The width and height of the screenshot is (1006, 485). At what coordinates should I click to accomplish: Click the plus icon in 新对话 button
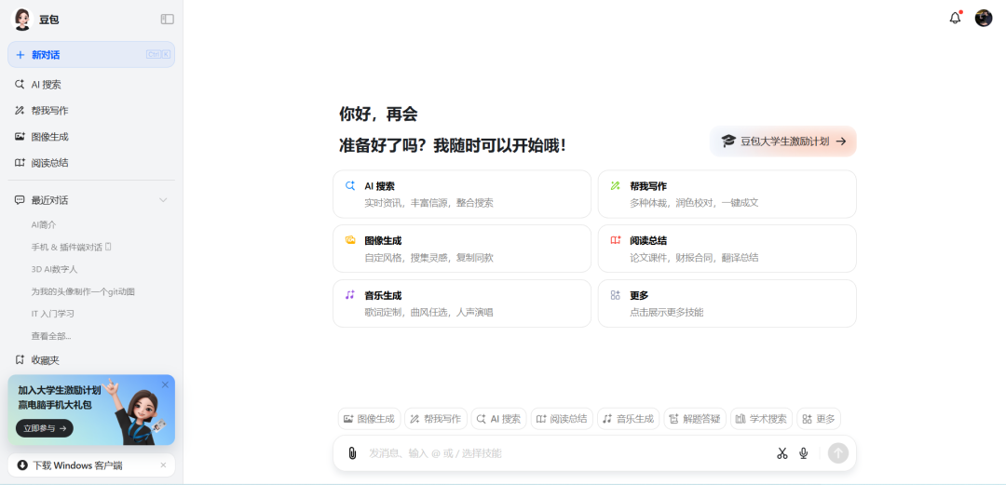coord(20,55)
